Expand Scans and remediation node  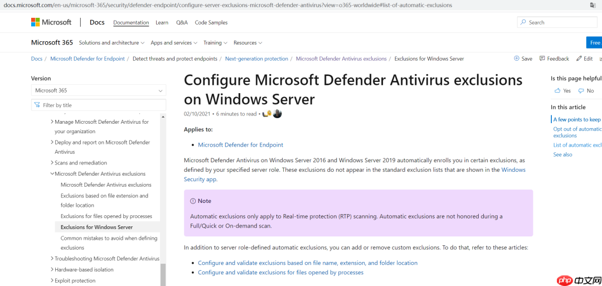pyautogui.click(x=52, y=163)
